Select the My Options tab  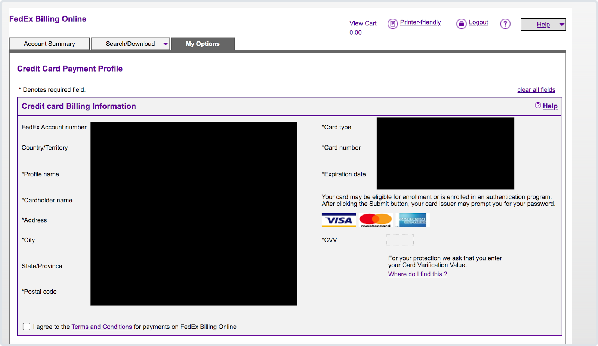[x=203, y=44]
